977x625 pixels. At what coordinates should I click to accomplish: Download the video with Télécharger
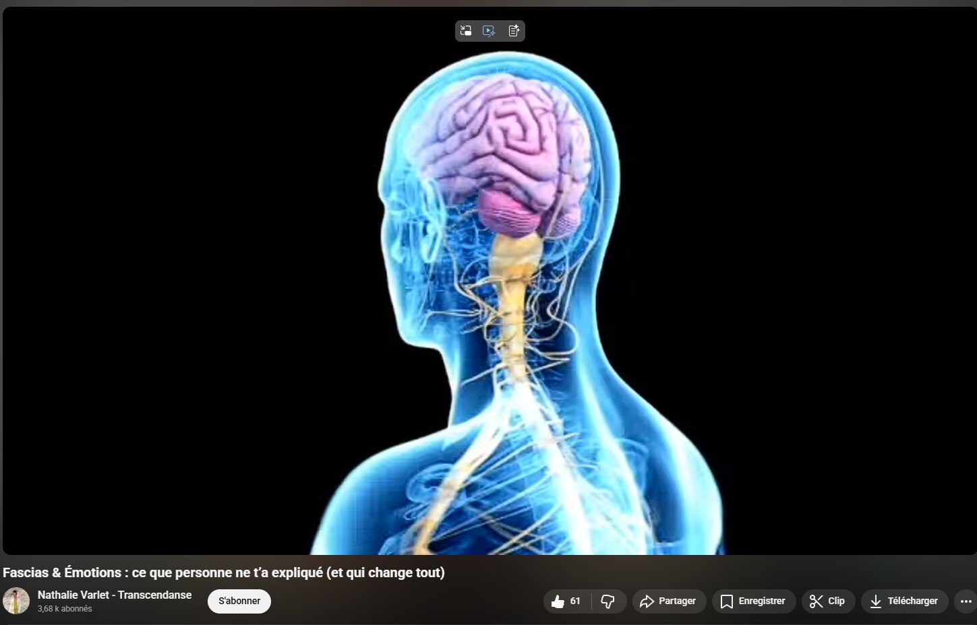904,601
